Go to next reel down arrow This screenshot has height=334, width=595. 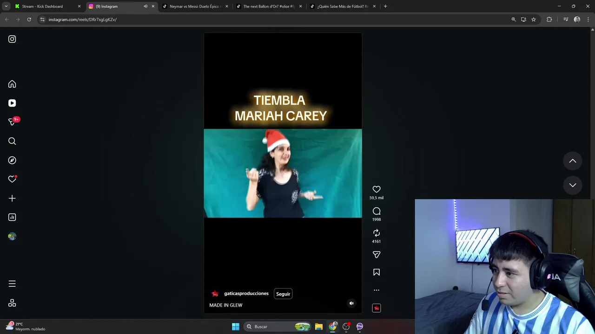tap(573, 185)
